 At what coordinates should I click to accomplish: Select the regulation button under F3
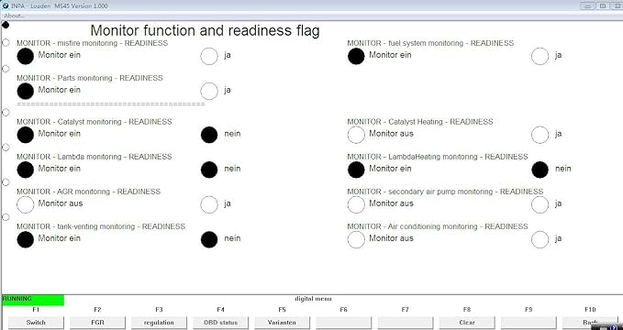pyautogui.click(x=159, y=323)
